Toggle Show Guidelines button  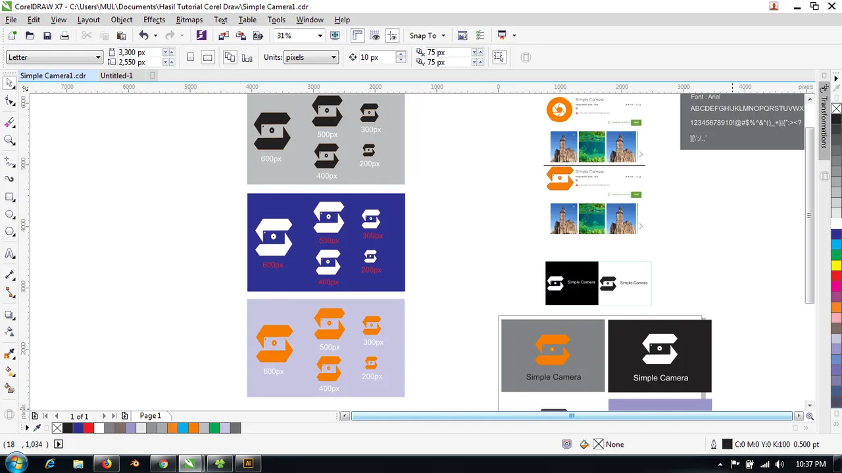click(392, 35)
